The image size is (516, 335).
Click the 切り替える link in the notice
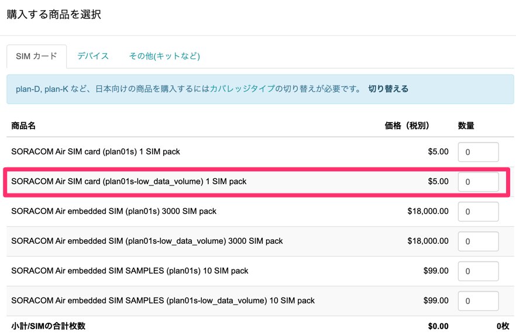click(388, 89)
